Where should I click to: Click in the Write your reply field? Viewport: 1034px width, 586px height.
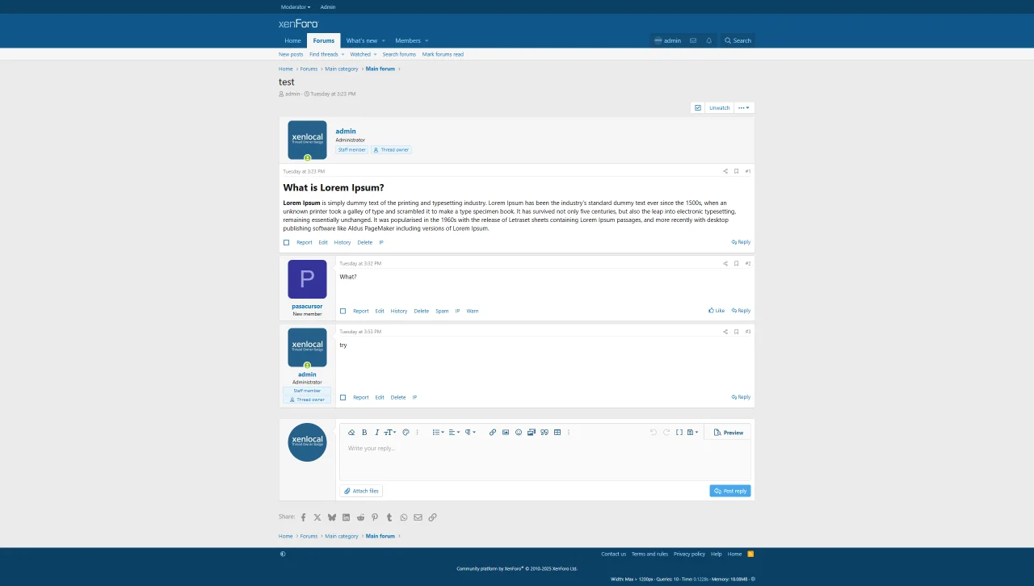pyautogui.click(x=544, y=458)
